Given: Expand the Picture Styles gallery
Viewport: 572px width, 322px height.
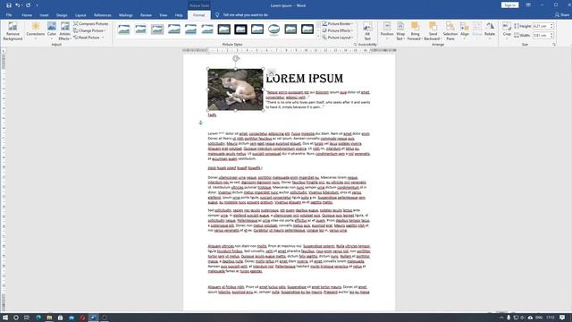Looking at the screenshot, I should (x=318, y=37).
